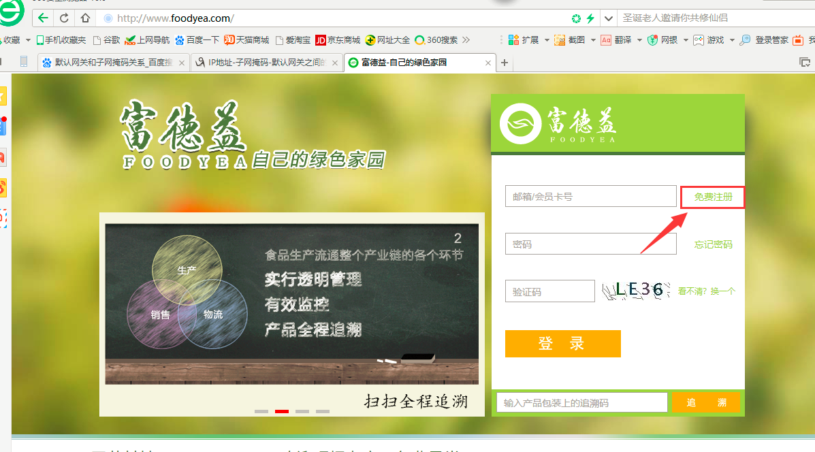Close the 富德益 tab
The width and height of the screenshot is (815, 452).
pyautogui.click(x=488, y=63)
